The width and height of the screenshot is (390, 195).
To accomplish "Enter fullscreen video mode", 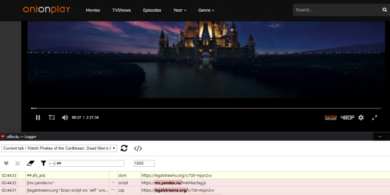I will point(375,117).
